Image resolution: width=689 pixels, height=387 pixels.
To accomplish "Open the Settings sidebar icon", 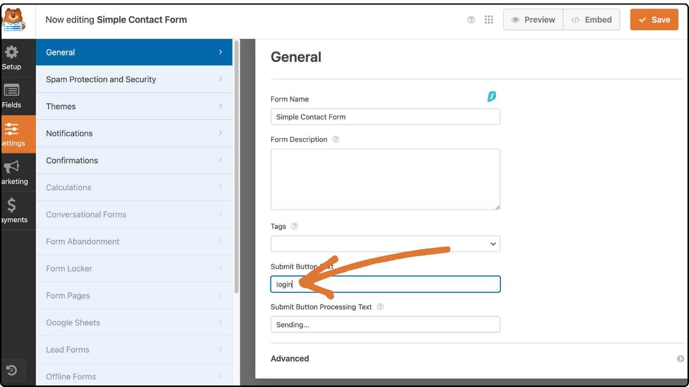I will [11, 129].
